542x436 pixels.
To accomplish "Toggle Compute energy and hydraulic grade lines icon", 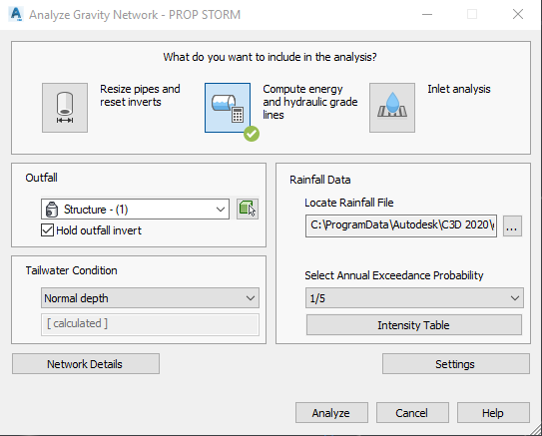I will click(x=228, y=108).
